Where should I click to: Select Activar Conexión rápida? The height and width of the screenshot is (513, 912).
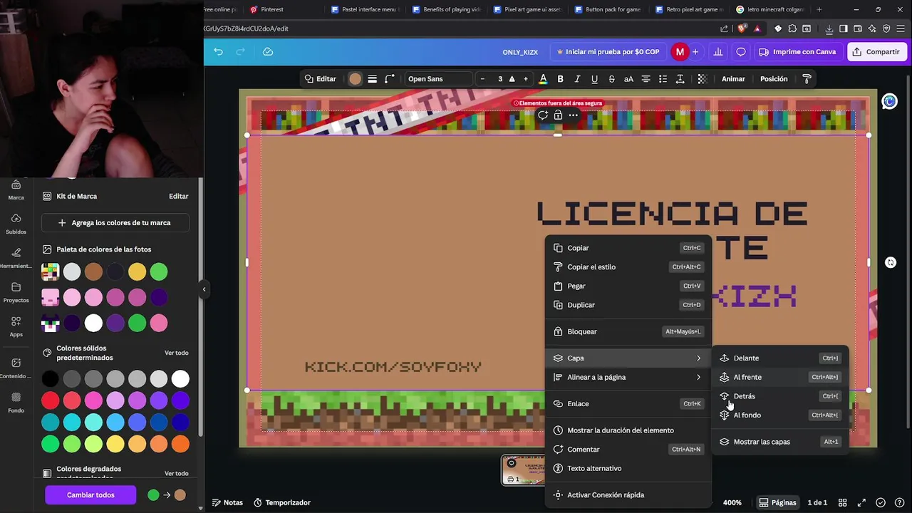click(628, 495)
